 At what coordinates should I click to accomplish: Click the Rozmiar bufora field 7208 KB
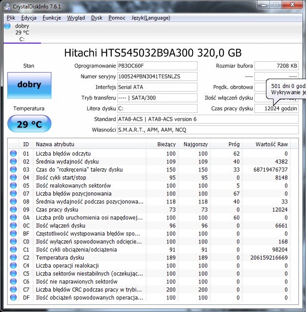point(277,66)
